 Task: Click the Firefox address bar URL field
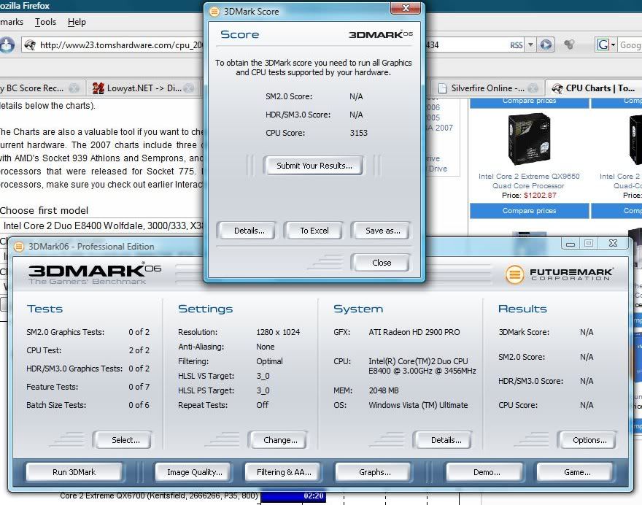tap(120, 45)
